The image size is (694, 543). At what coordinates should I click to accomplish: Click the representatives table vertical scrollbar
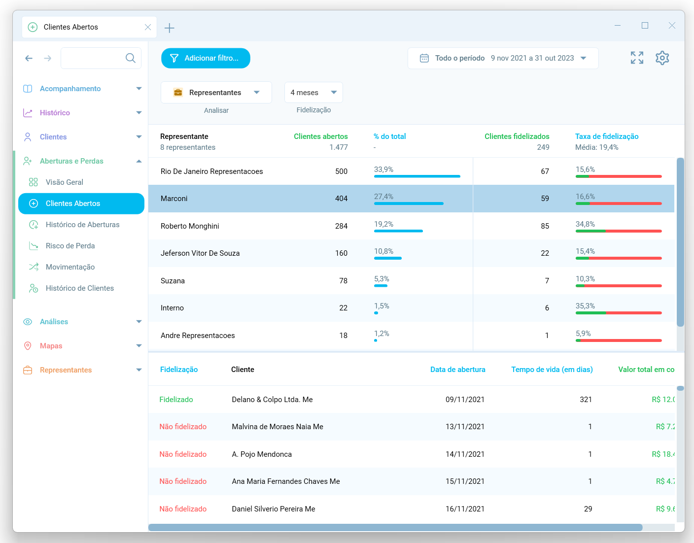click(680, 242)
